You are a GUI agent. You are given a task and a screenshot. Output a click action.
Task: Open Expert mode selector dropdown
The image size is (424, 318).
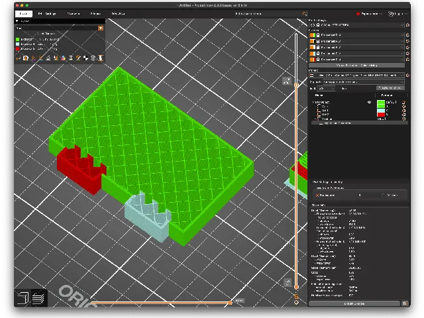tap(370, 14)
